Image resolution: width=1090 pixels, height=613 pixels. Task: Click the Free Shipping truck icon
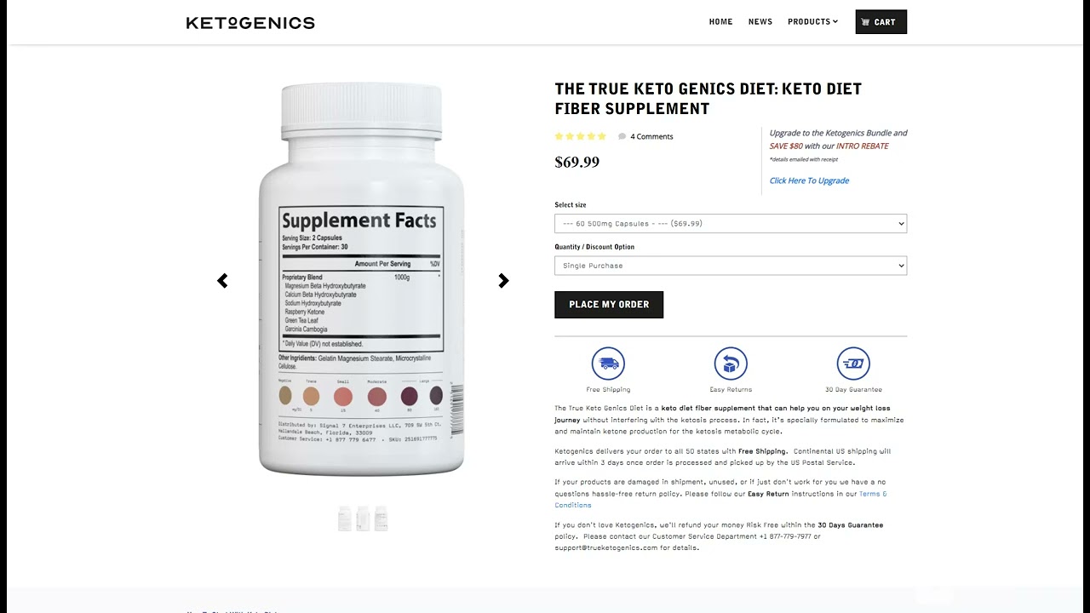click(x=608, y=364)
